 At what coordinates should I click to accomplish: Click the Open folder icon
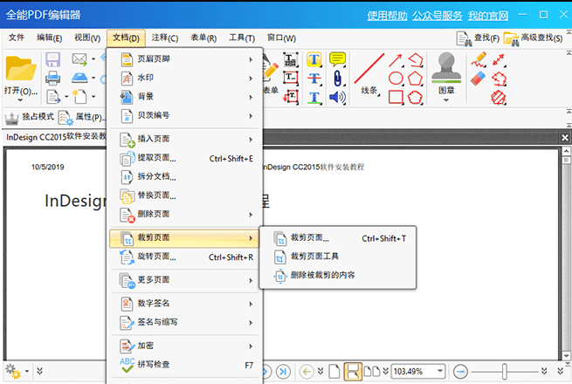21,68
